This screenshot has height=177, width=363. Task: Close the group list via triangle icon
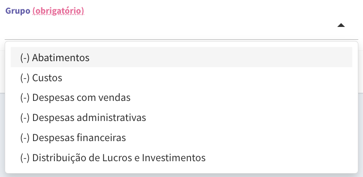pyautogui.click(x=341, y=25)
